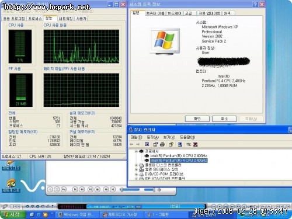Click the CPU 사용 내용 history graph
The height and width of the screenshot is (219, 292).
tap(81, 46)
